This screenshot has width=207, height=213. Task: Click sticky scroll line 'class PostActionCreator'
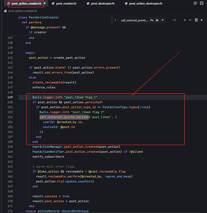(38, 18)
